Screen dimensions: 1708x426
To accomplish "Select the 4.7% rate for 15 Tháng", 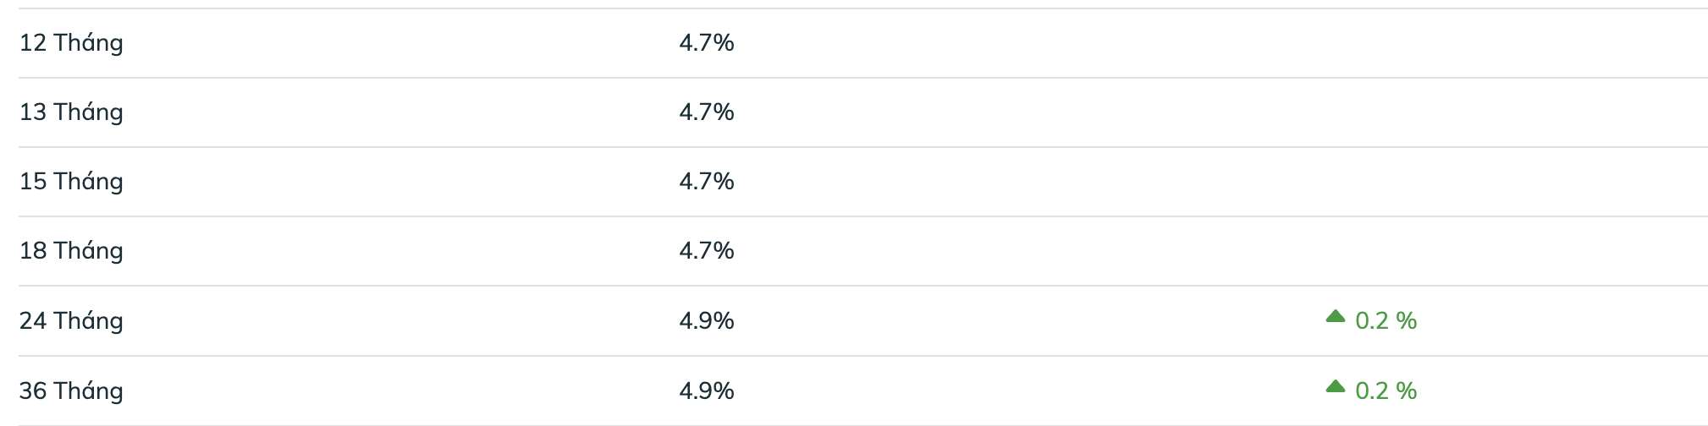I will coord(707,181).
